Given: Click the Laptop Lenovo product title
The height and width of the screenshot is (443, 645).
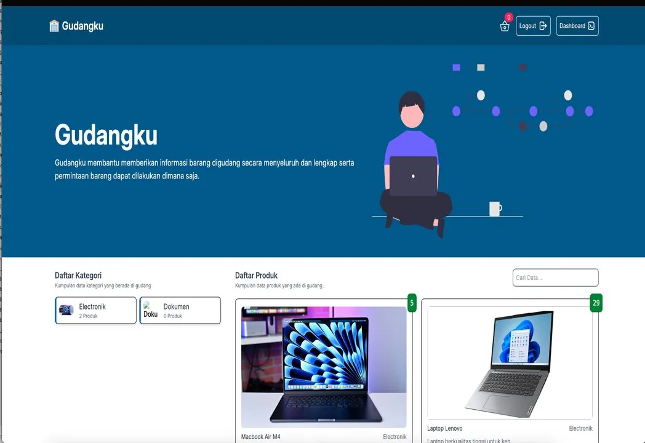Looking at the screenshot, I should pos(445,428).
